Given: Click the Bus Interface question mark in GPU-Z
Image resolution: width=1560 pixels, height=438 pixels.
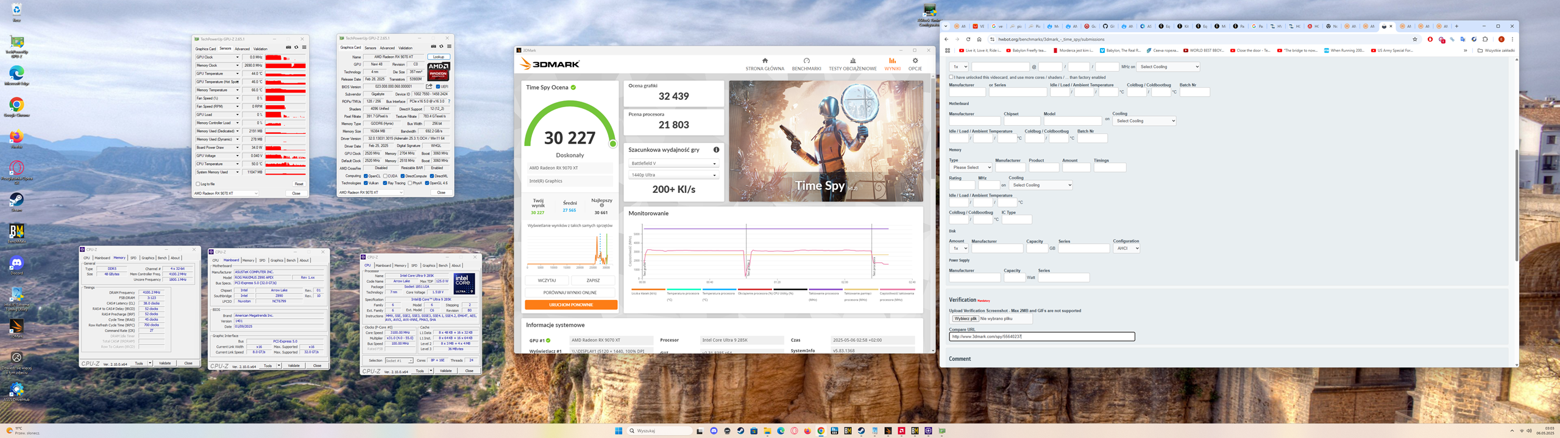Looking at the screenshot, I should click(449, 102).
